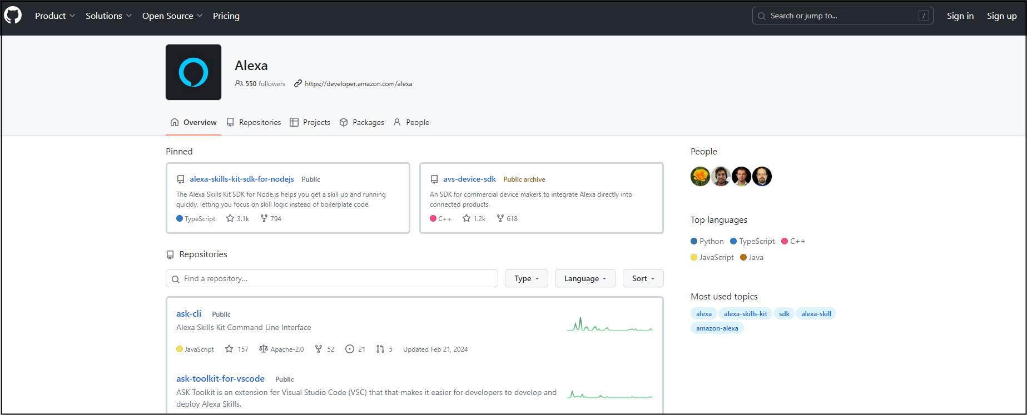Click the Sign up button
The width and height of the screenshot is (1027, 415).
click(x=1001, y=16)
